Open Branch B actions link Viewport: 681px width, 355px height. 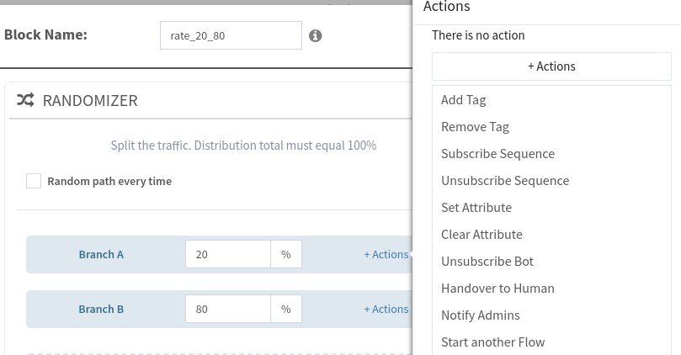pyautogui.click(x=386, y=309)
